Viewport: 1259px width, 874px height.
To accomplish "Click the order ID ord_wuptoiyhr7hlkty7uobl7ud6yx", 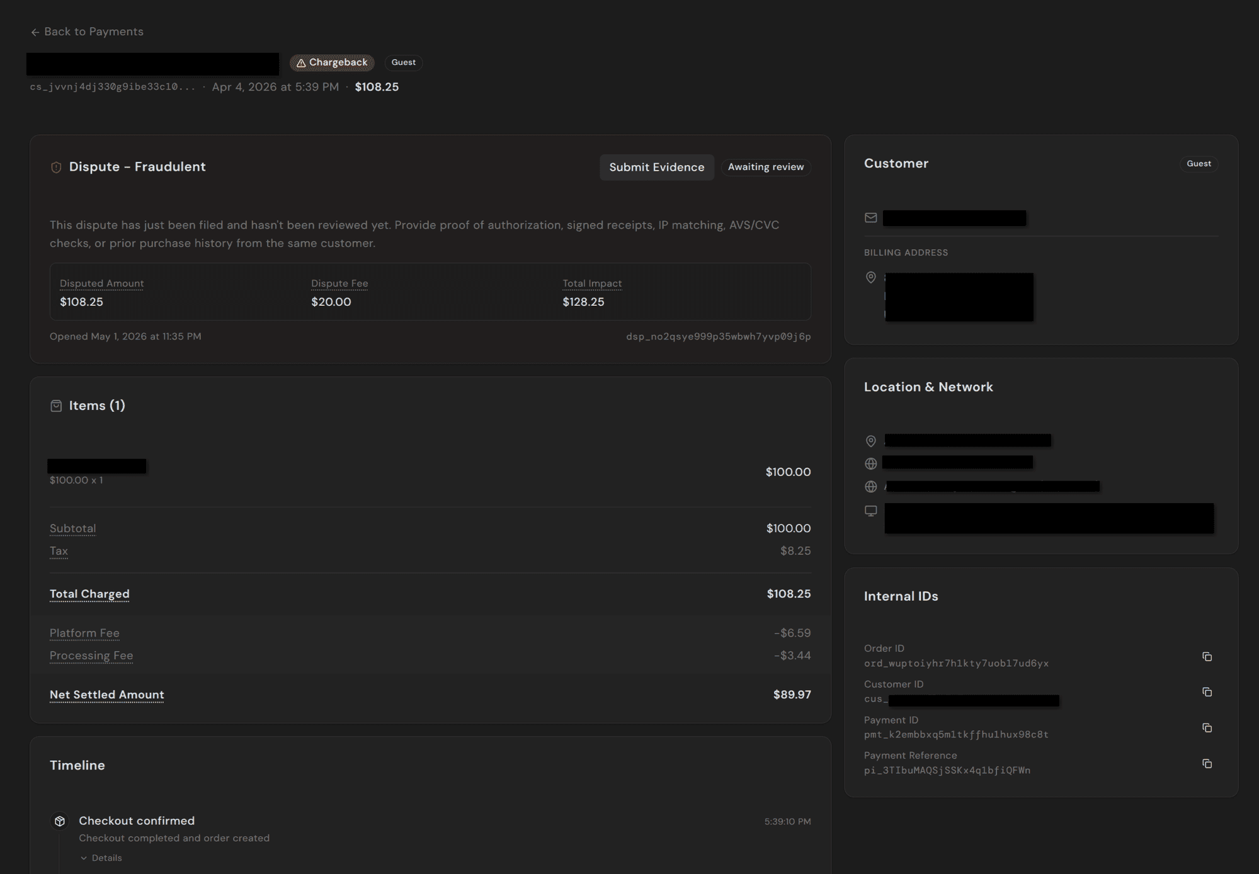I will [956, 663].
